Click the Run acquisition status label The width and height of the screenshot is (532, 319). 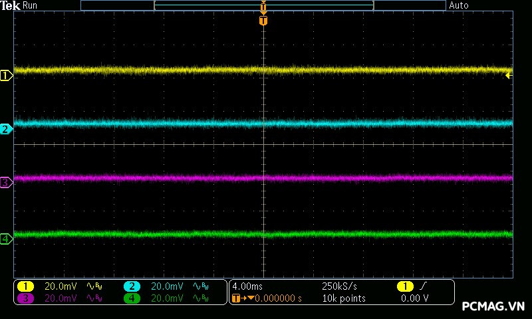[x=31, y=5]
